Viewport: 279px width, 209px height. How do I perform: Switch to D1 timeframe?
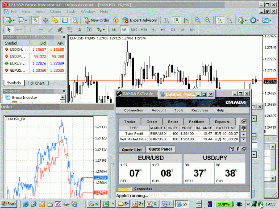pos(173,30)
